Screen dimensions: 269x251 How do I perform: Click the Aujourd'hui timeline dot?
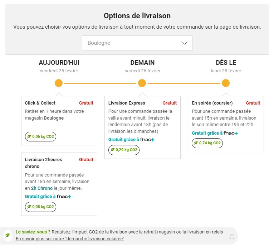point(59,83)
